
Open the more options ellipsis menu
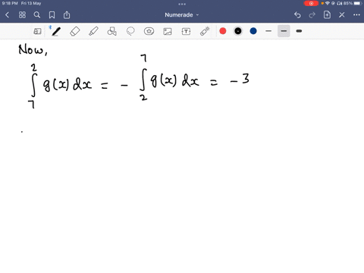point(356,15)
